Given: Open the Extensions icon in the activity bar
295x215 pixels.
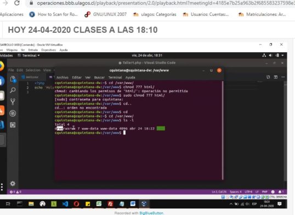Looking at the screenshot, I should pos(13,125).
